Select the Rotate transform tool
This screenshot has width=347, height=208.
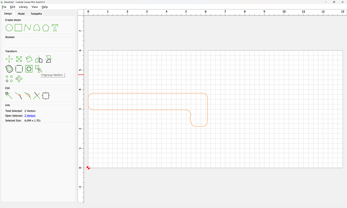[29, 59]
